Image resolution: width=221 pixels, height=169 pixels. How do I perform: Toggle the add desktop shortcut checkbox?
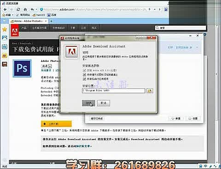point(84,75)
